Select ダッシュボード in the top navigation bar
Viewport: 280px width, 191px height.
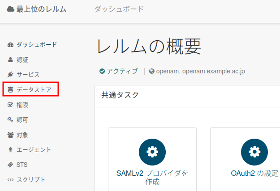tap(119, 9)
